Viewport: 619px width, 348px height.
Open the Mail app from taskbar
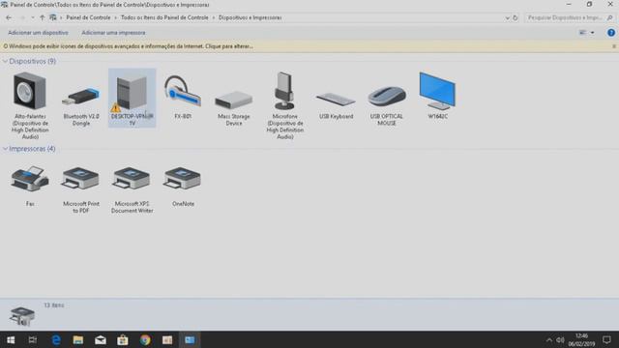(x=101, y=339)
